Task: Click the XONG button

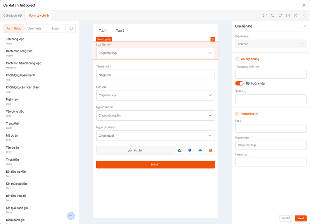Action: coord(301,218)
